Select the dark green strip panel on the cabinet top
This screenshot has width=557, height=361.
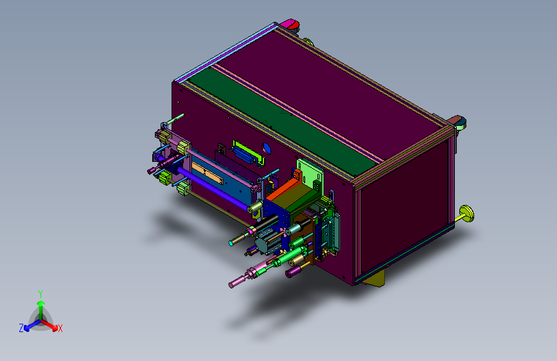pyautogui.click(x=283, y=121)
